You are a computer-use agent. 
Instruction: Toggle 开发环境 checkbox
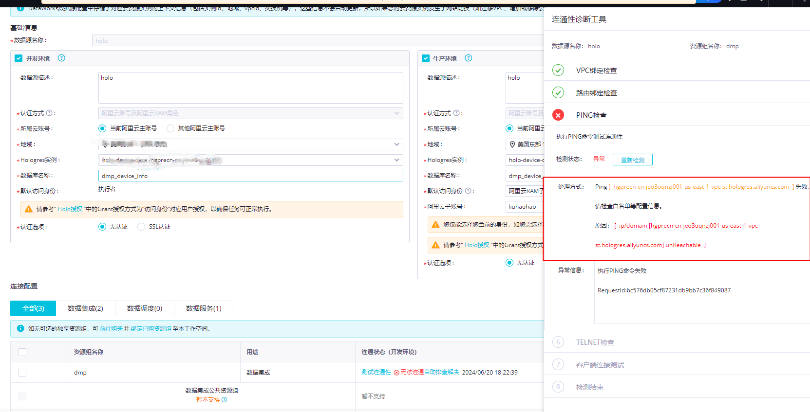pos(19,58)
